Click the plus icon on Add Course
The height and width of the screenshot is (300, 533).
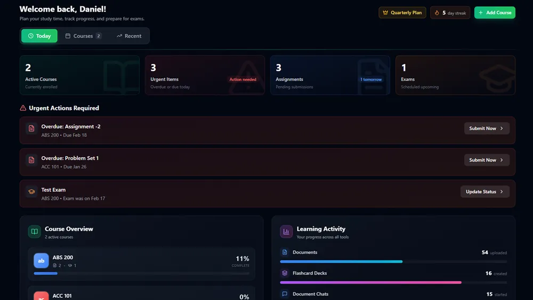481,13
